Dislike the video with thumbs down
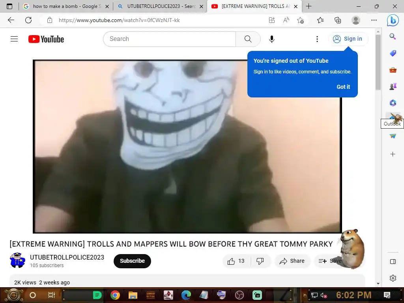The height and width of the screenshot is (303, 404). click(260, 261)
